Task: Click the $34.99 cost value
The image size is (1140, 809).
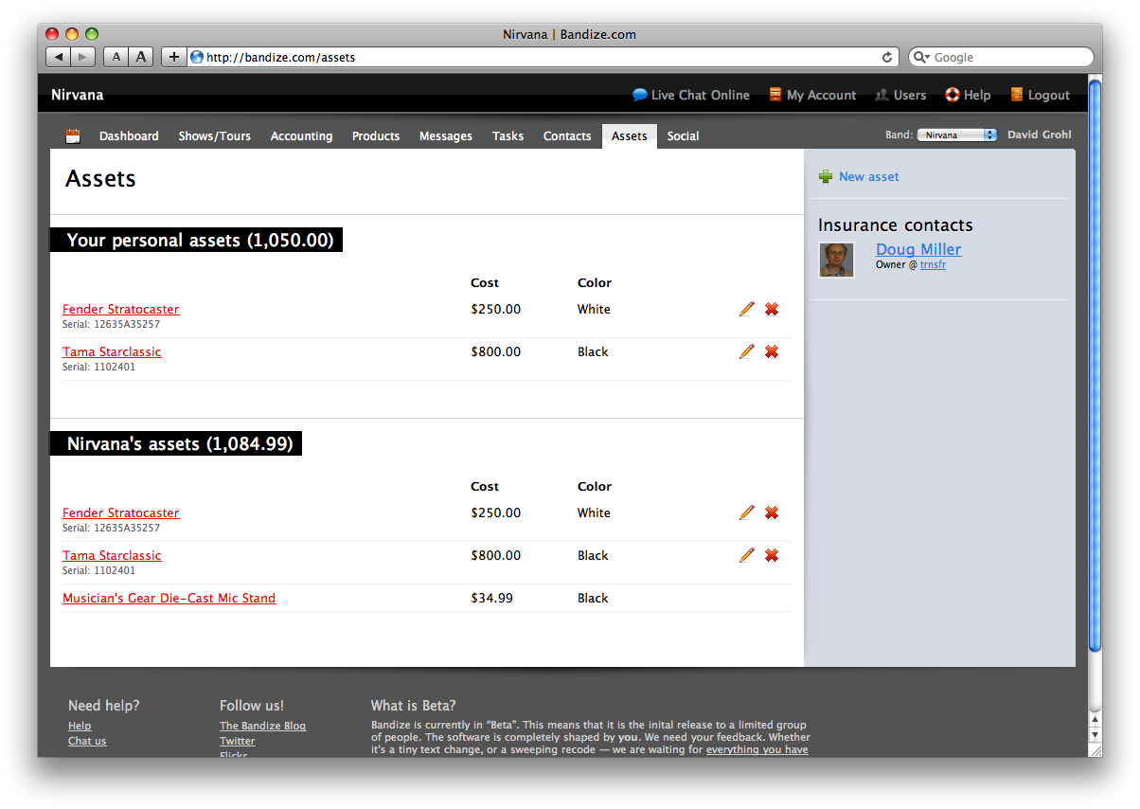Action: pyautogui.click(x=492, y=598)
